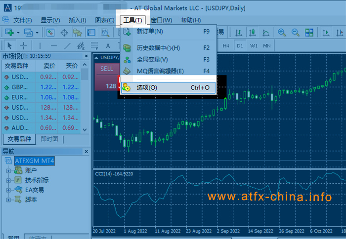The image size is (346, 239).
Task: Switch chart to bar chart type
Action: [238, 33]
